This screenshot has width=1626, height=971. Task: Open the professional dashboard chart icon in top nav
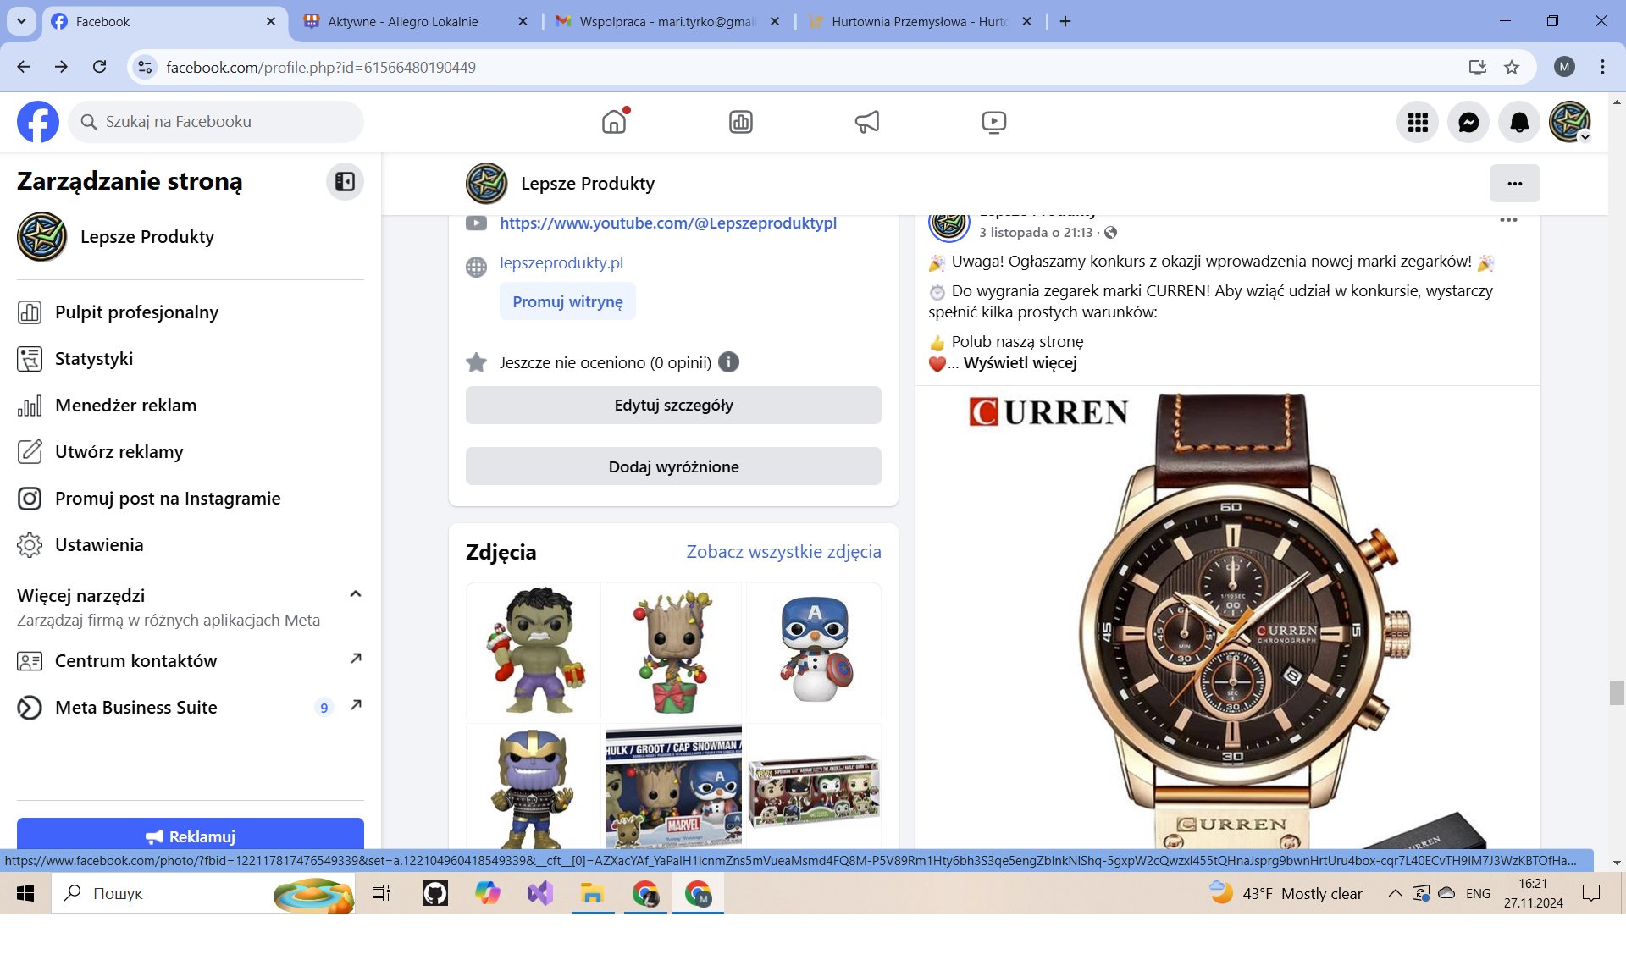click(741, 122)
